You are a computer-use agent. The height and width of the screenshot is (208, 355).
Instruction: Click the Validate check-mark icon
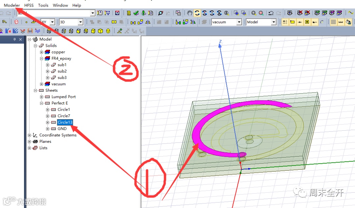point(136,13)
